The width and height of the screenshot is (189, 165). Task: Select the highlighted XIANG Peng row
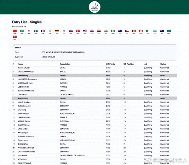[x=94, y=98]
